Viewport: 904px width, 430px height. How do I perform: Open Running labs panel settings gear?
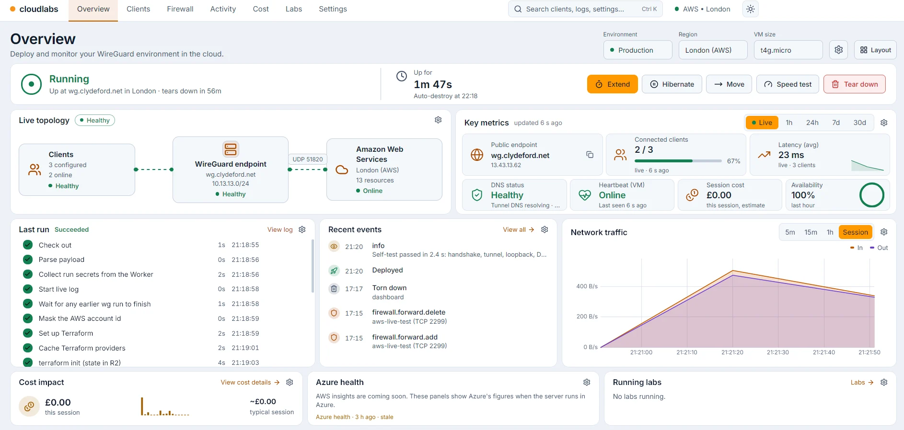[884, 382]
